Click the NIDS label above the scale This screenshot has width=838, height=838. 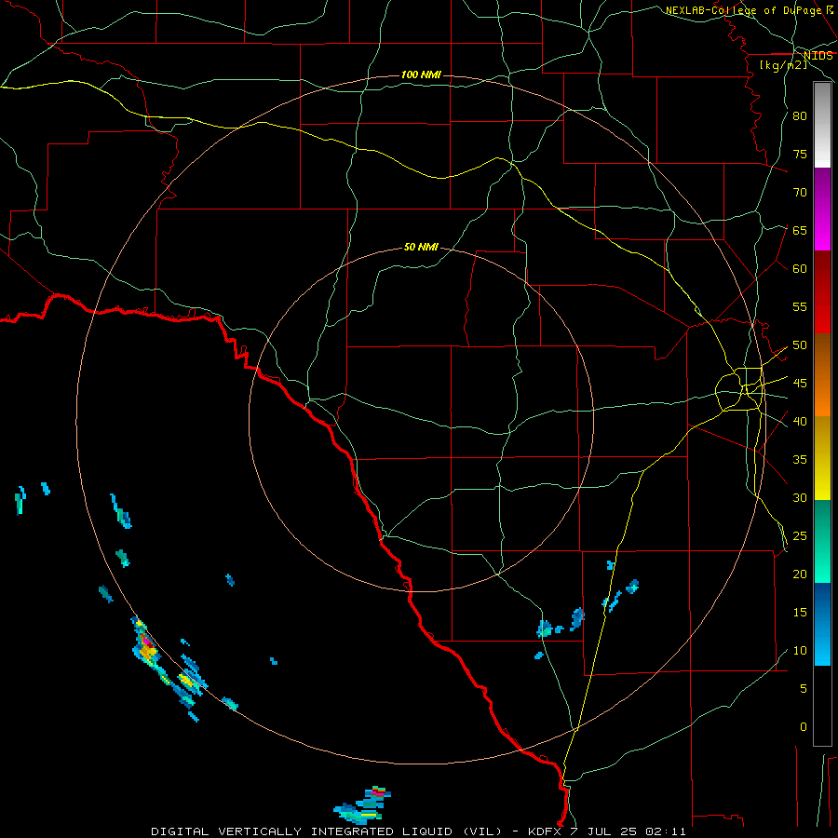(818, 56)
